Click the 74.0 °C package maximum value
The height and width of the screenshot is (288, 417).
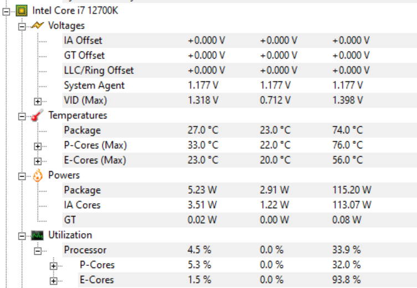click(347, 130)
